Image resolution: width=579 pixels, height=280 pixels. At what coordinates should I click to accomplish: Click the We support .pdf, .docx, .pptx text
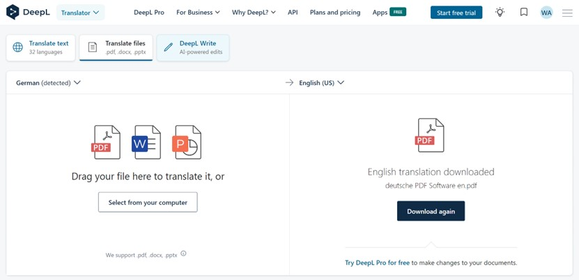(x=141, y=255)
